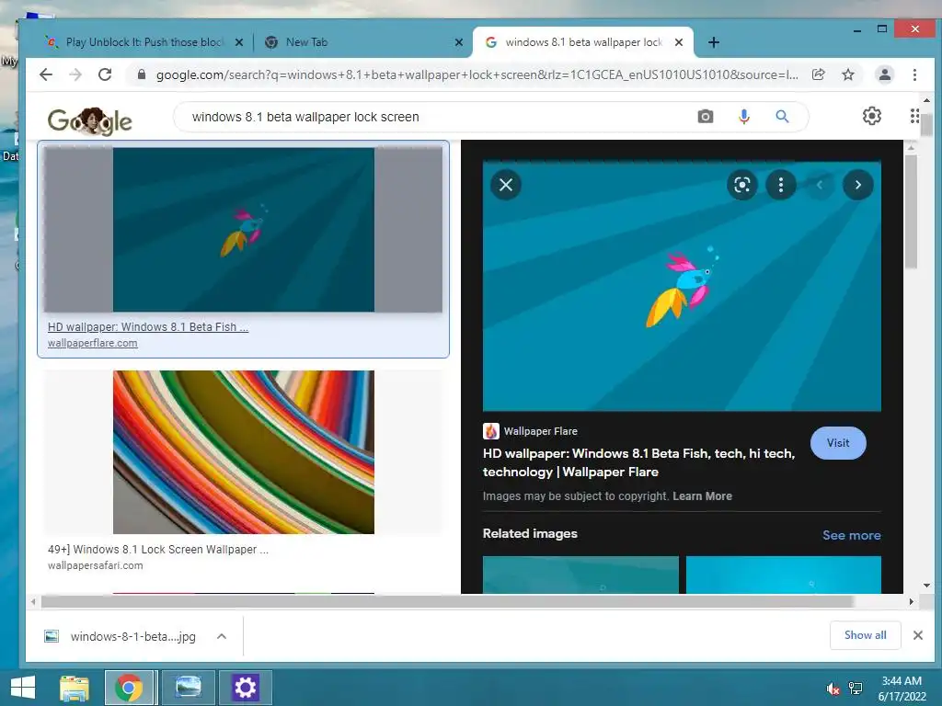Open Google quick settings gear

tap(872, 116)
